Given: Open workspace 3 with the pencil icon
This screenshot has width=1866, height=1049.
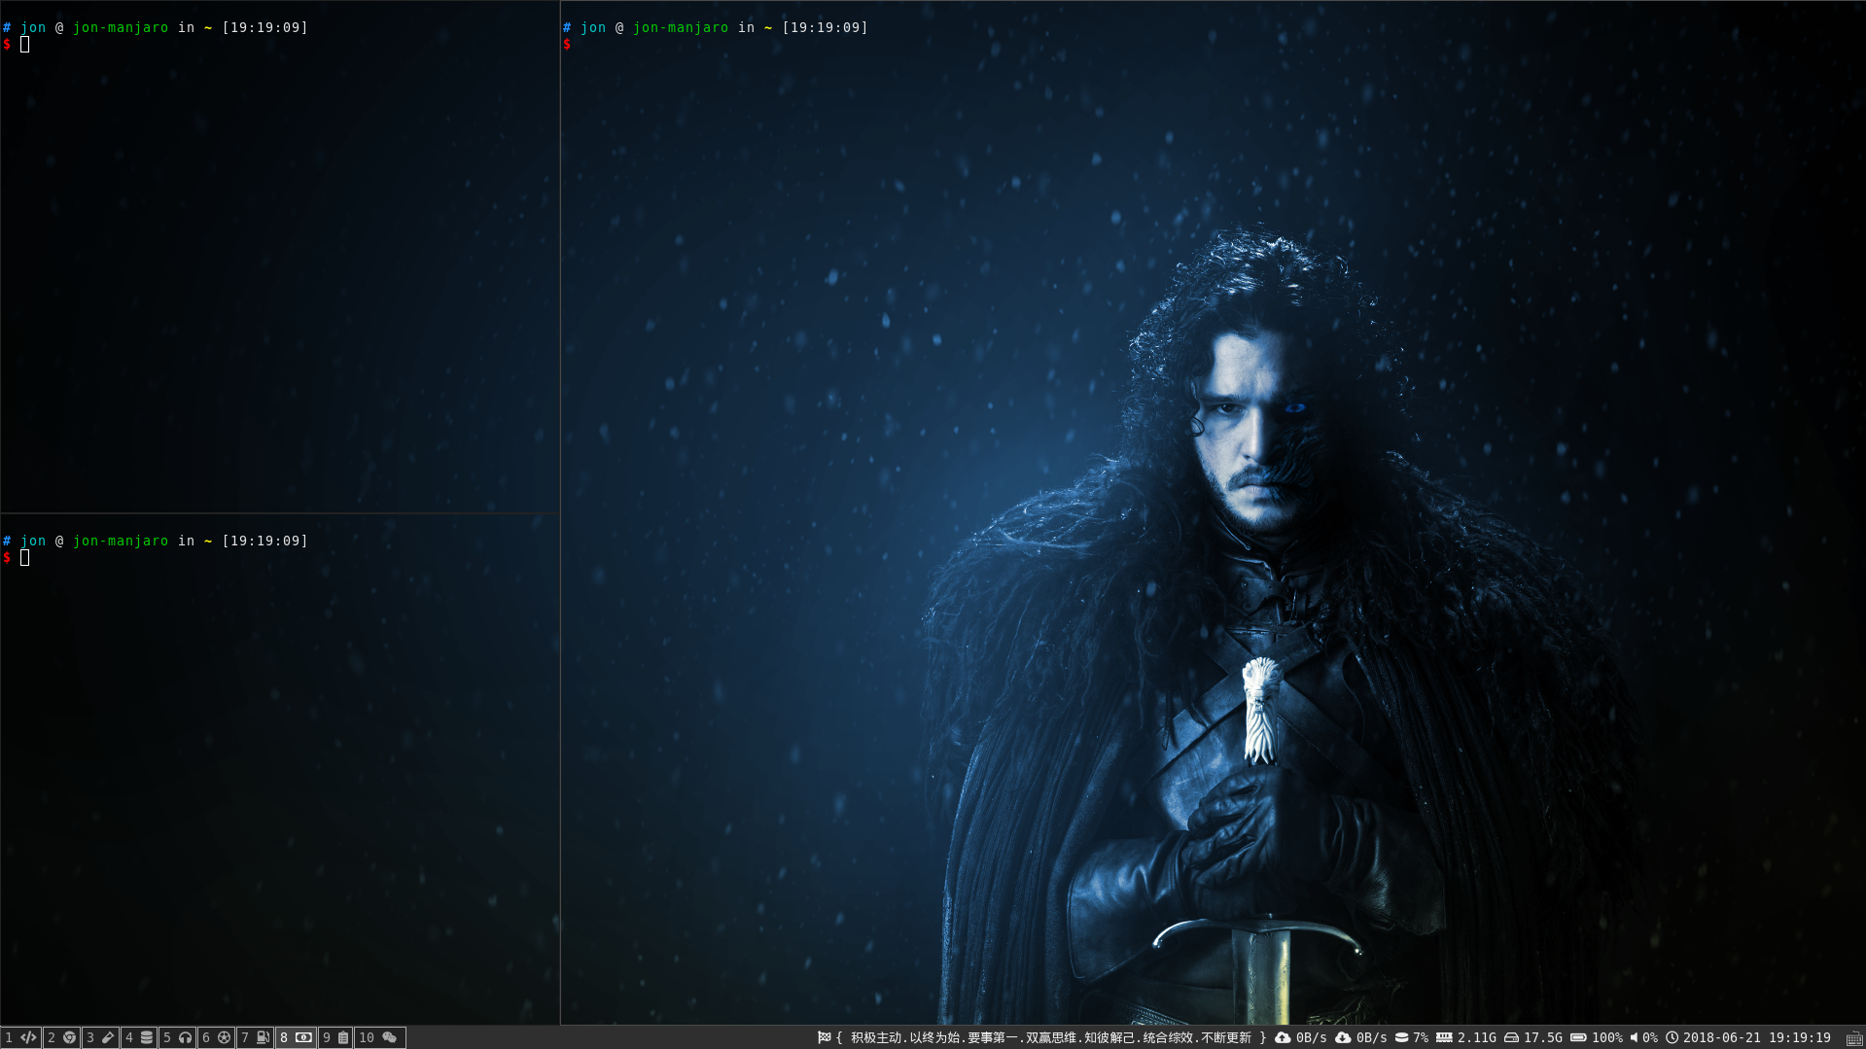Looking at the screenshot, I should coord(100,1037).
